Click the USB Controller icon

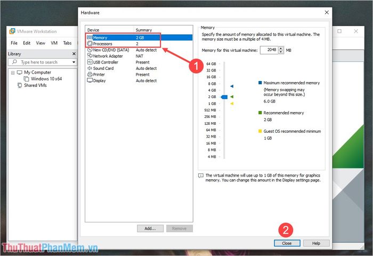pyautogui.click(x=90, y=62)
